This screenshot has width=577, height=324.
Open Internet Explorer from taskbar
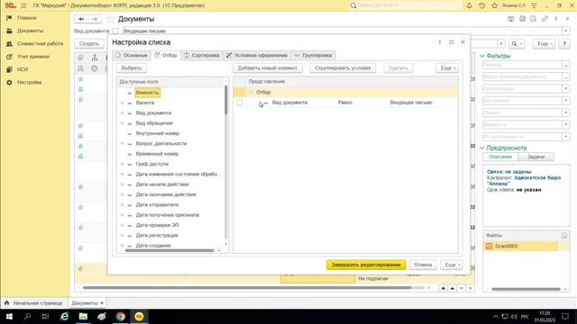(64, 316)
